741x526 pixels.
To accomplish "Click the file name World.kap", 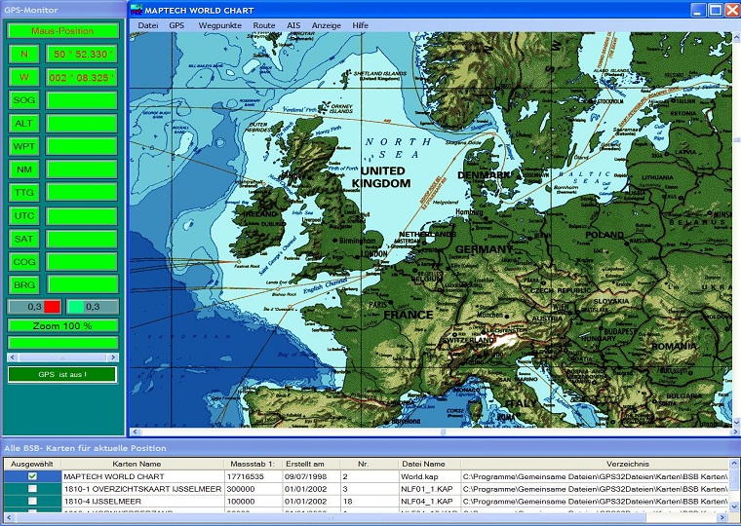I will [x=419, y=476].
